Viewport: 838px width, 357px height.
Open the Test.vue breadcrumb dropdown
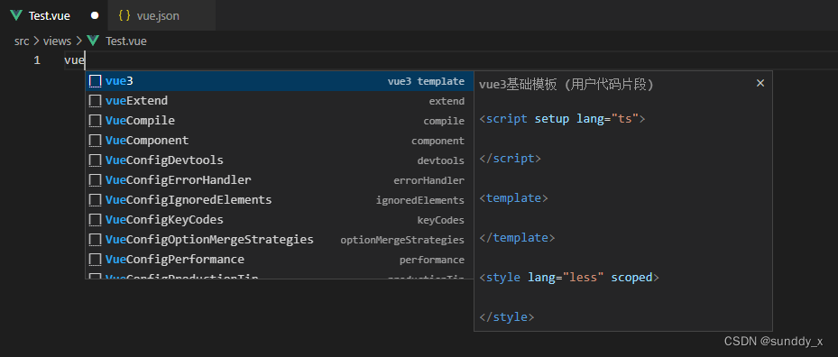(x=126, y=41)
